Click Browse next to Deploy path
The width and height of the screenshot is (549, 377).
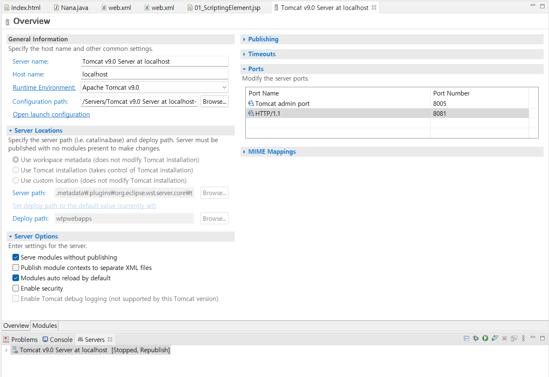(x=214, y=218)
